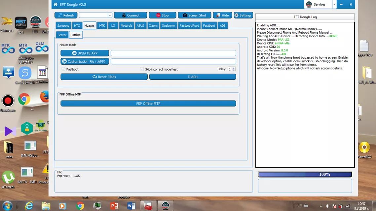376x211 pixels.
Task: Click 'Frp reset .....OK' in the Info box
Action: 69,176
